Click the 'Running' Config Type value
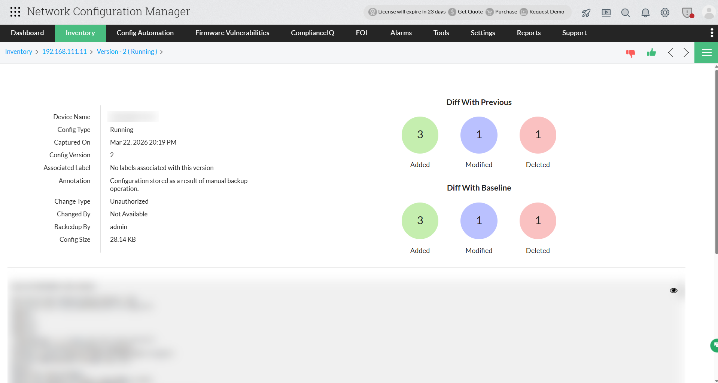Image resolution: width=718 pixels, height=383 pixels. point(122,130)
